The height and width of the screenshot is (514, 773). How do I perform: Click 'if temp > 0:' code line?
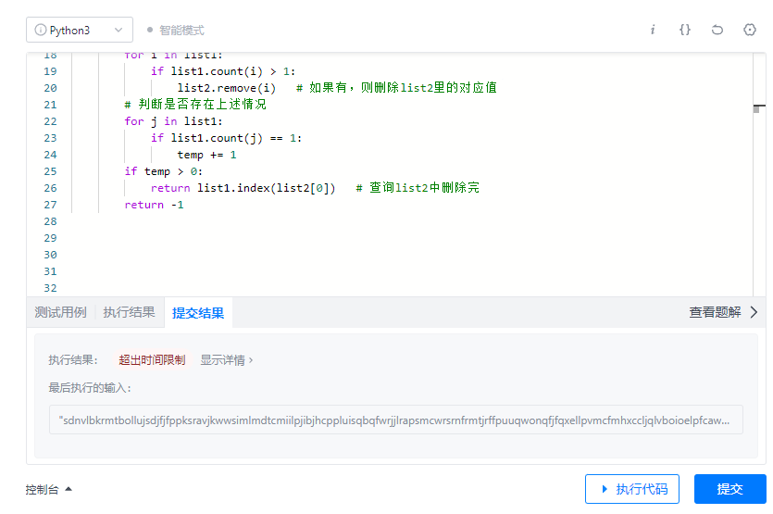[163, 171]
